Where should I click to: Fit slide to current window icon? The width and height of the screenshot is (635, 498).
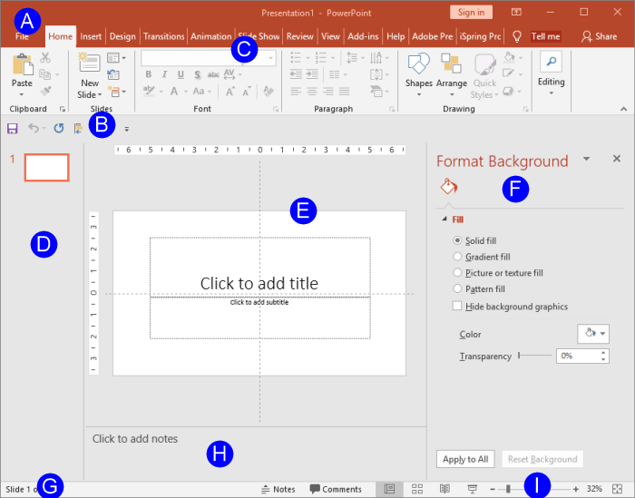pos(618,489)
